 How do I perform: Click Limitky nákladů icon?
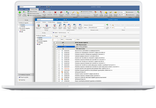101,12
